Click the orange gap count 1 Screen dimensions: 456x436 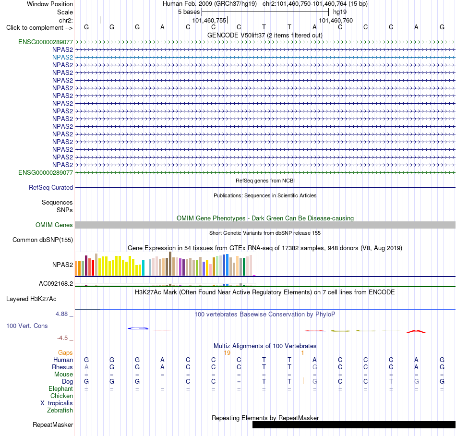tap(302, 353)
